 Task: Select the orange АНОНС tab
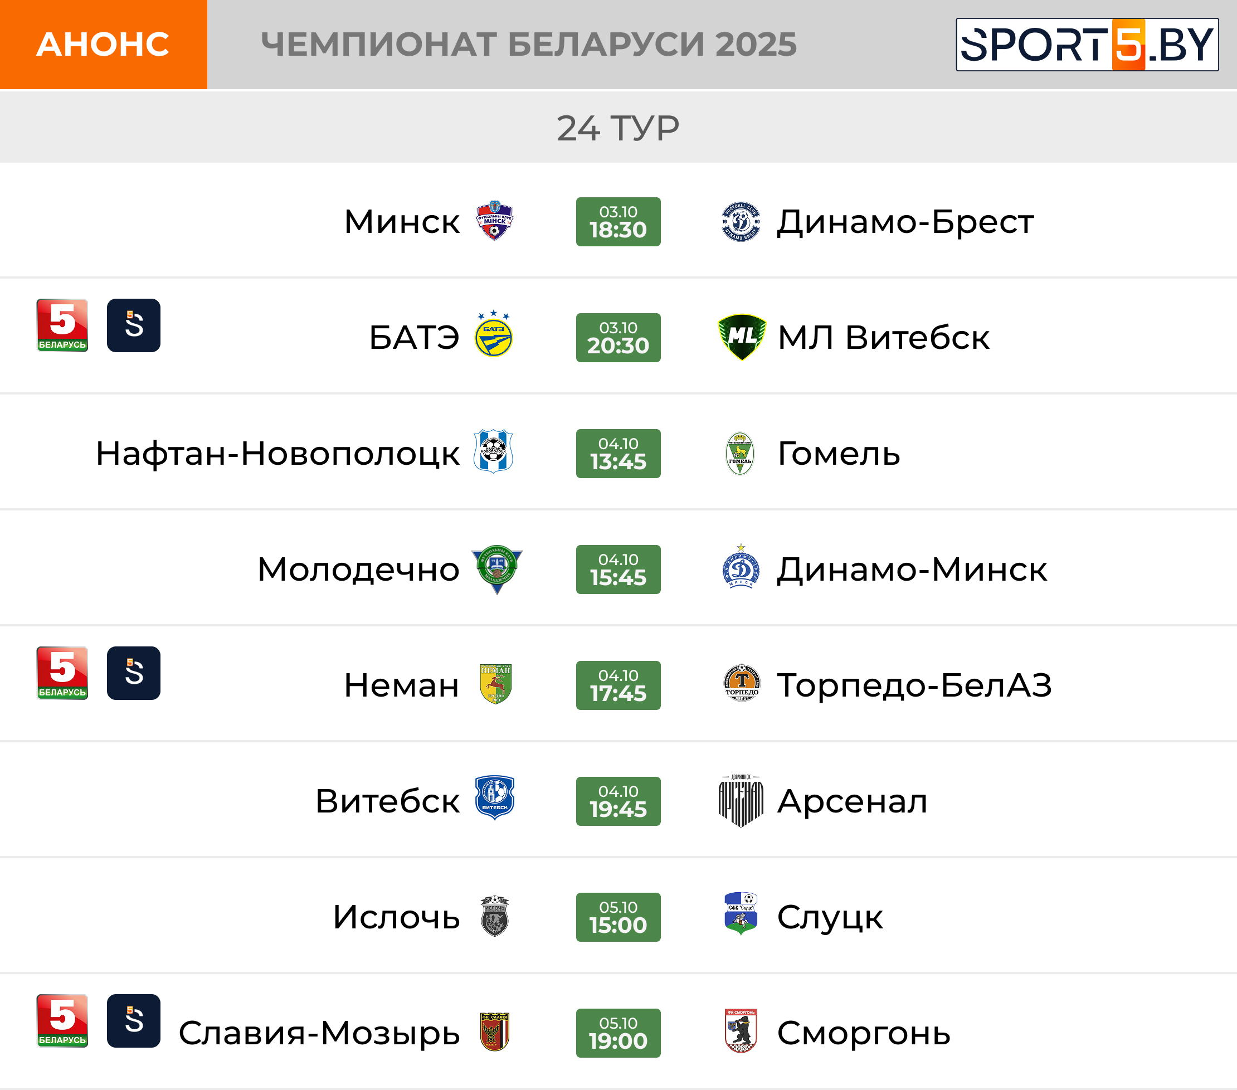click(104, 45)
